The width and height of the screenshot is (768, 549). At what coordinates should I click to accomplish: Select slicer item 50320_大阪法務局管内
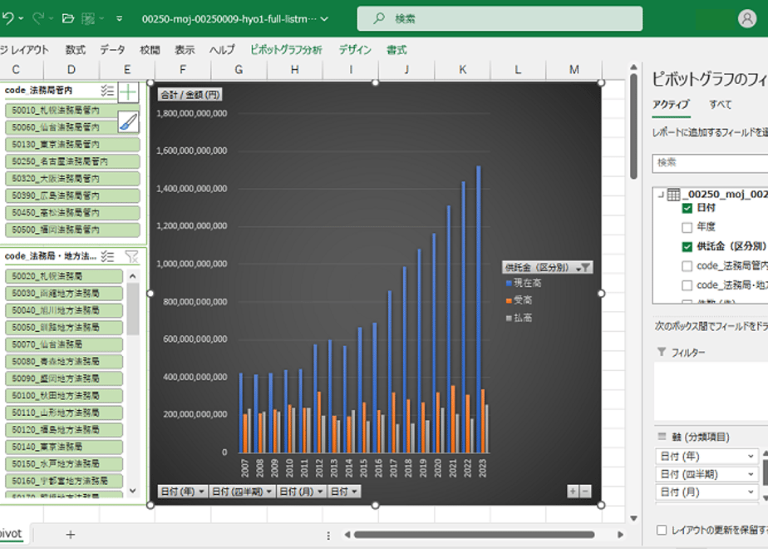[x=72, y=178]
